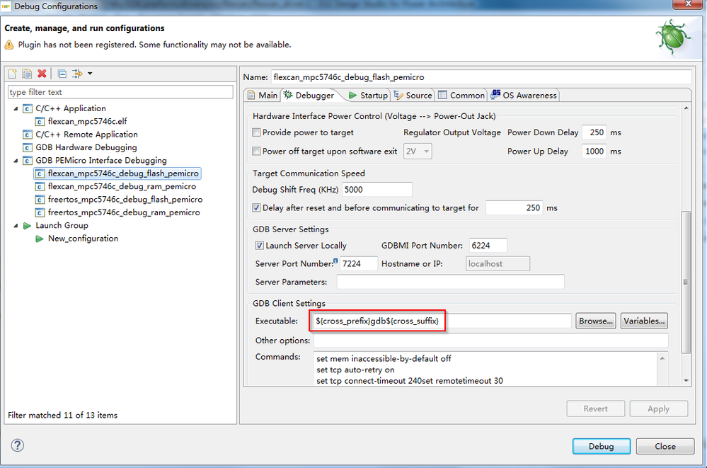The image size is (707, 468).
Task: Click the Commands text area
Action: pos(487,369)
